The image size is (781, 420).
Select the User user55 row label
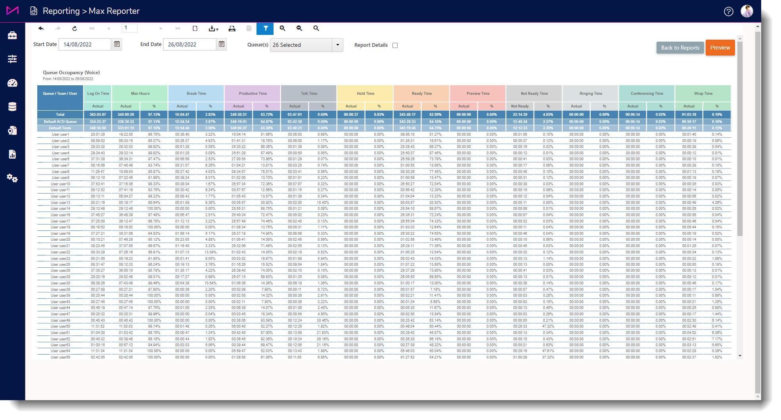(60, 357)
